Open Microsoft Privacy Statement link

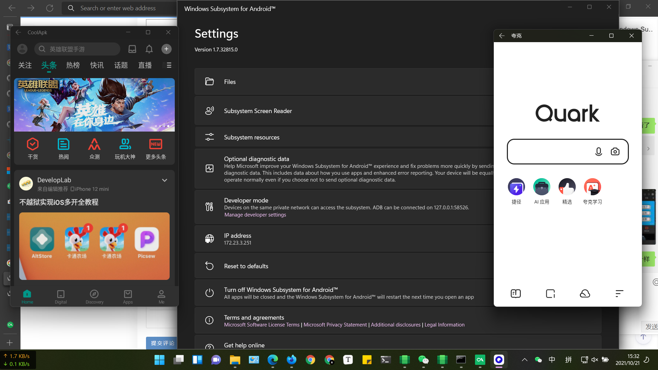(x=335, y=325)
